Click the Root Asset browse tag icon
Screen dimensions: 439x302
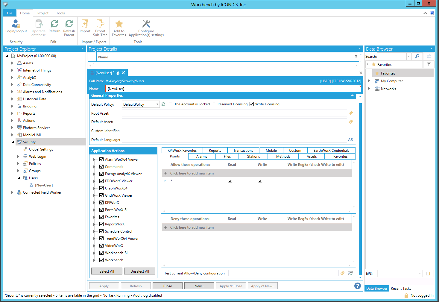tap(351, 113)
